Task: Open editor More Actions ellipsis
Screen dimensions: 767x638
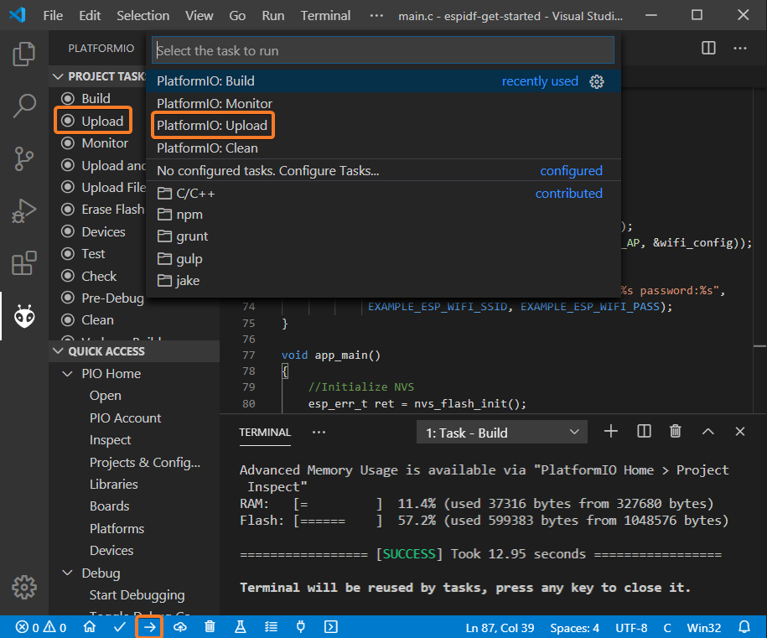Action: tap(740, 48)
